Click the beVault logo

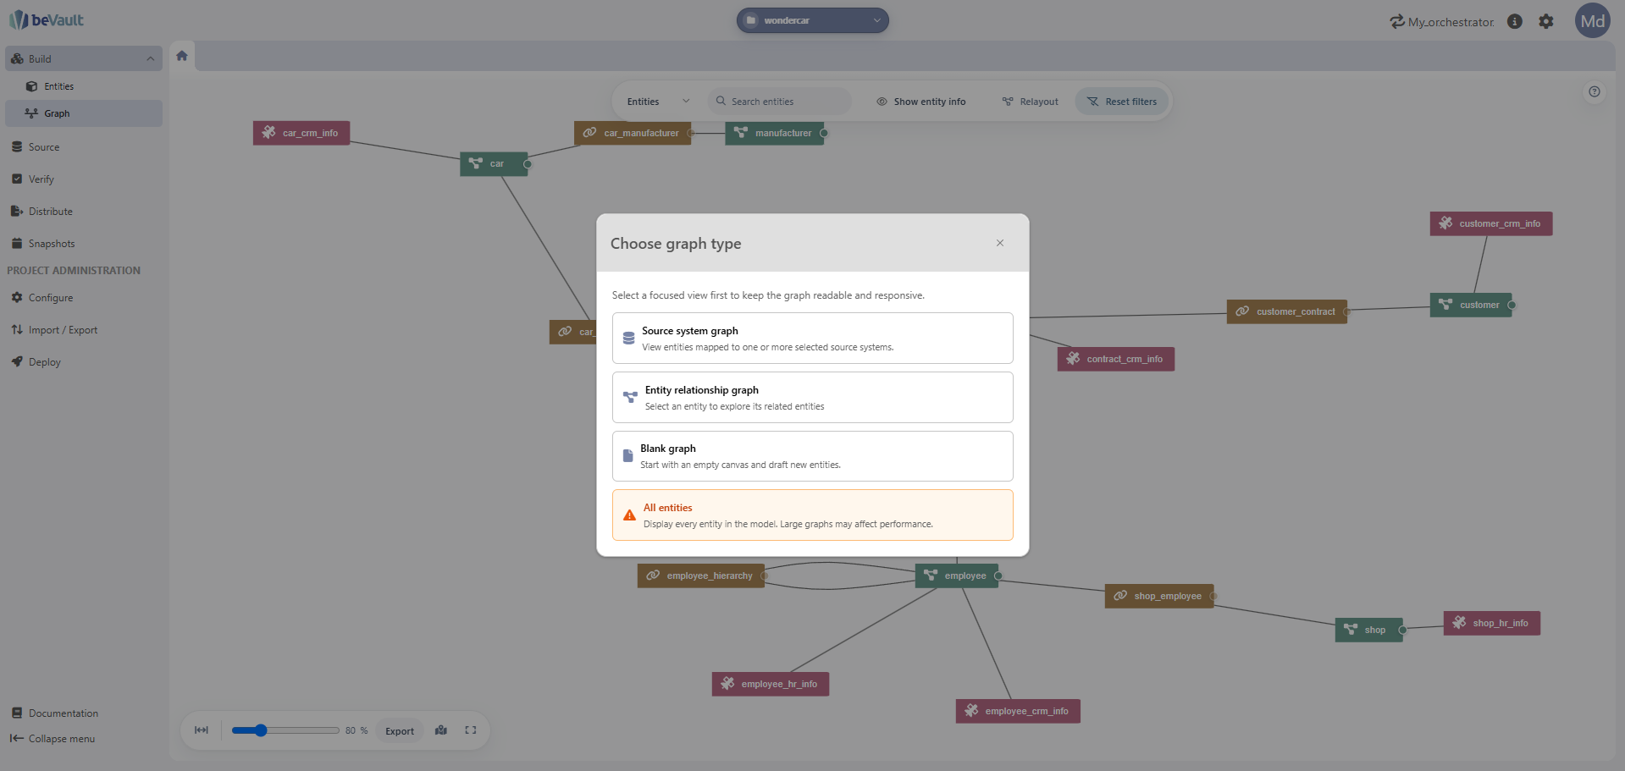47,20
